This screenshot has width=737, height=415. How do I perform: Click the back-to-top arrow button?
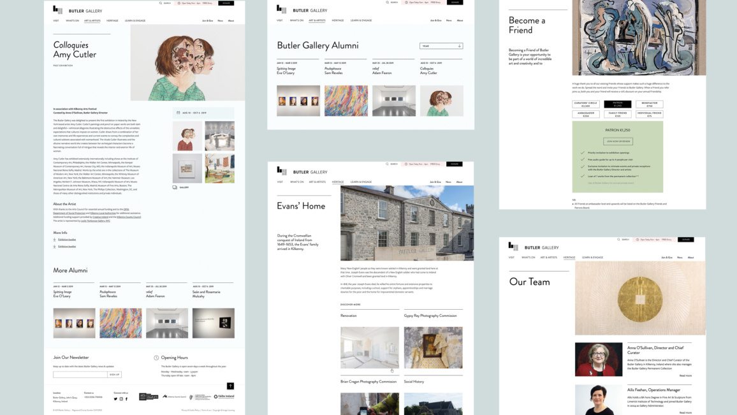point(230,386)
